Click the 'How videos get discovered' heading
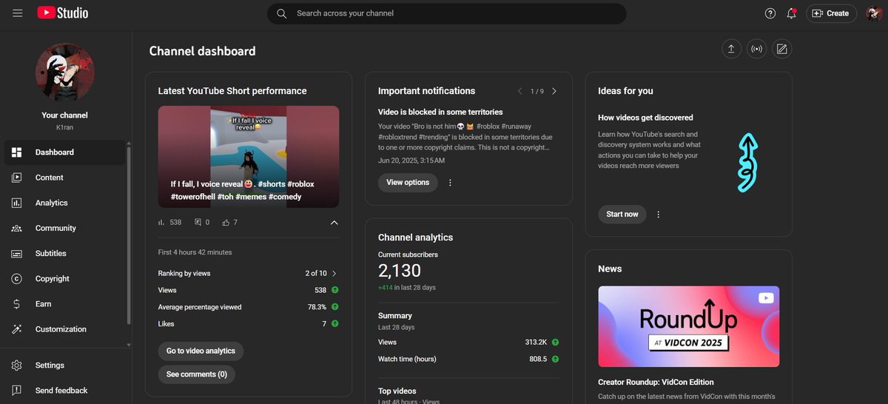 [x=645, y=118]
